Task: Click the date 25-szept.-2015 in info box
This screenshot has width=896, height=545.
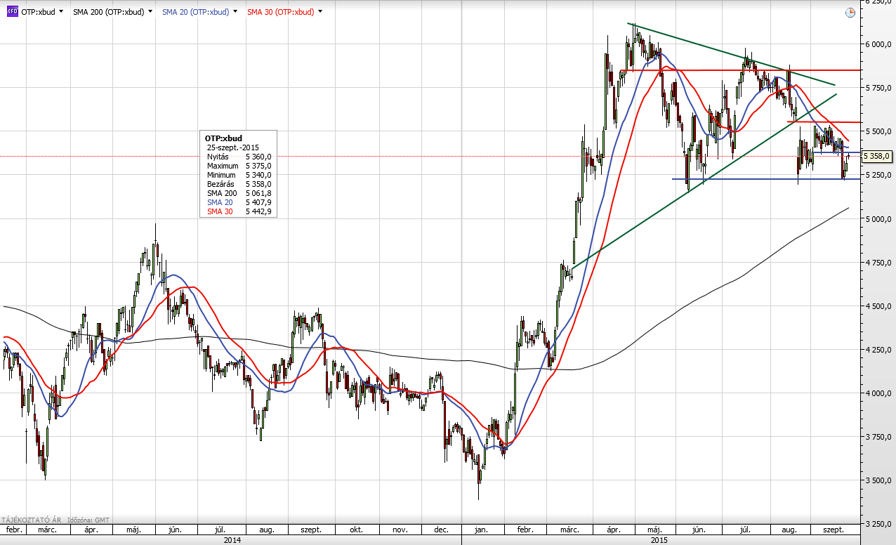Action: (x=233, y=147)
